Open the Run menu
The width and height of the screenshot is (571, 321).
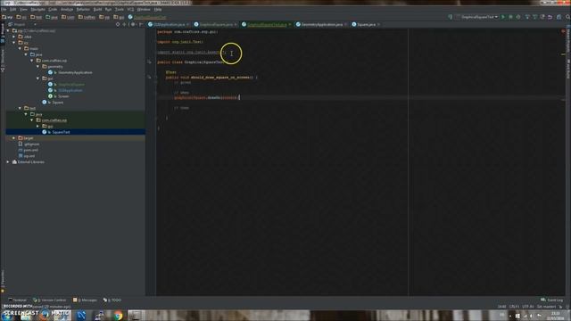pyautogui.click(x=108, y=9)
